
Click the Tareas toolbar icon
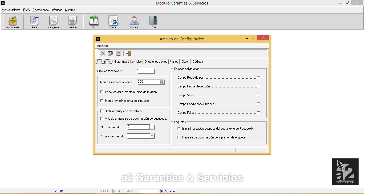pos(113,21)
